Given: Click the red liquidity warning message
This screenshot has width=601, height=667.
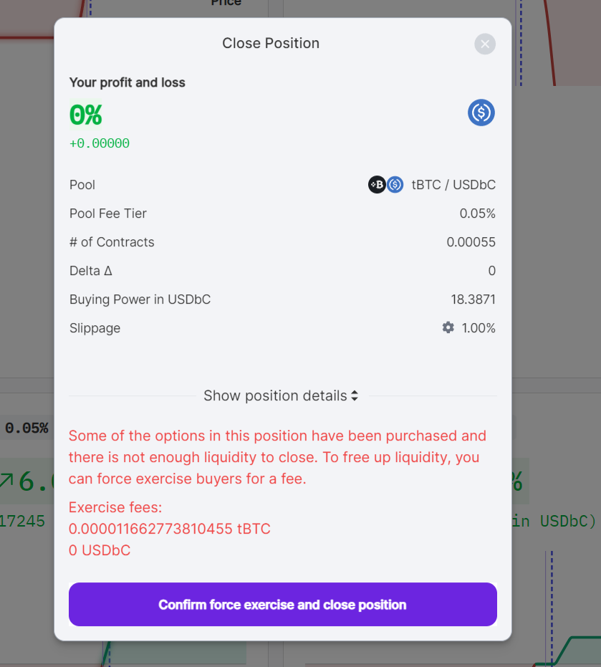Looking at the screenshot, I should 277,457.
